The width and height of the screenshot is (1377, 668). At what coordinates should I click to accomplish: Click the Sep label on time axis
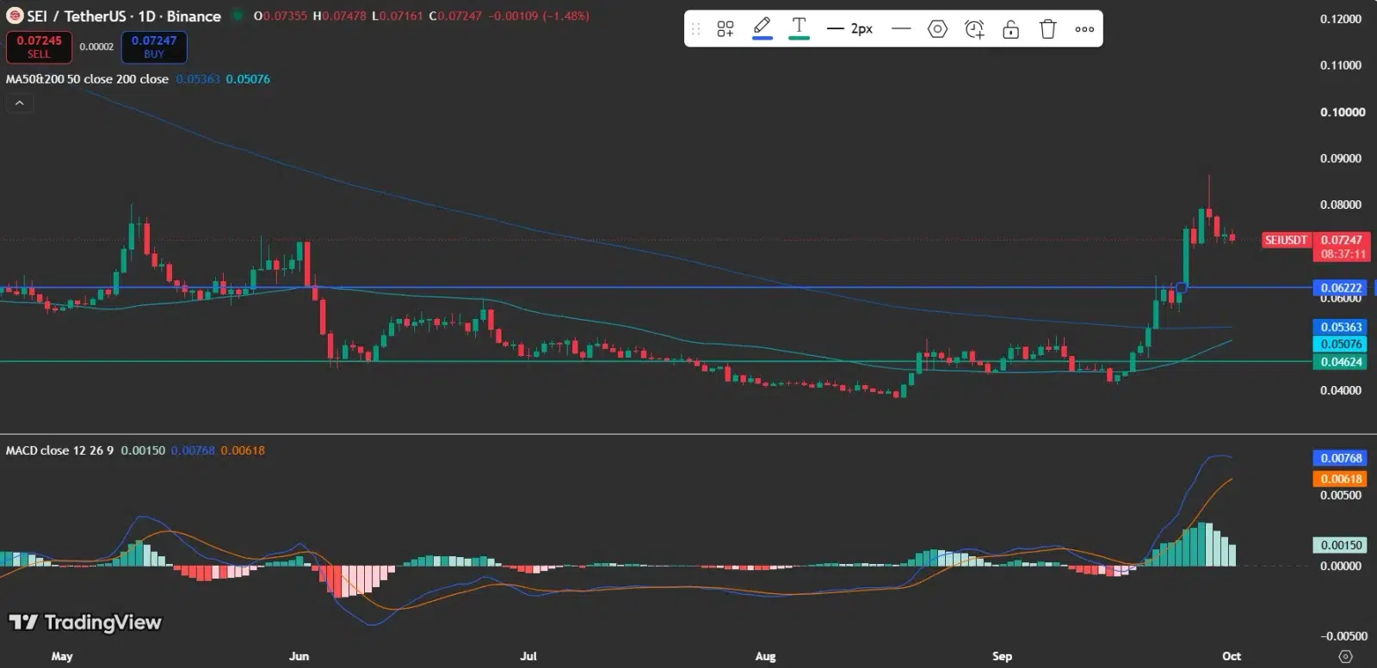(1002, 656)
